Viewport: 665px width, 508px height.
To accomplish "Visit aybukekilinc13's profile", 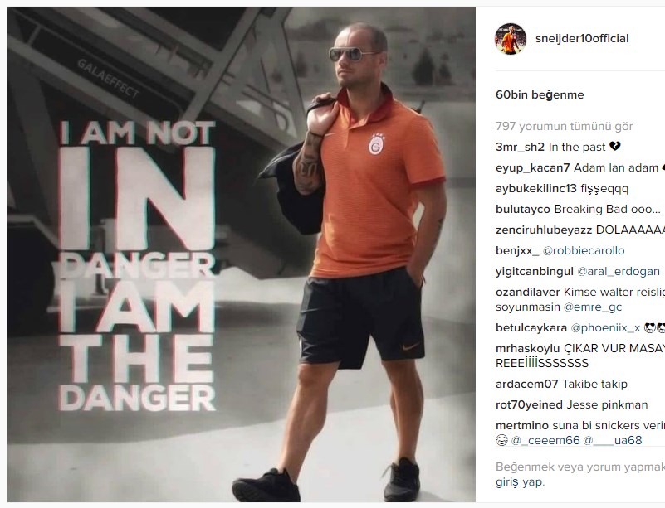I will 536,188.
